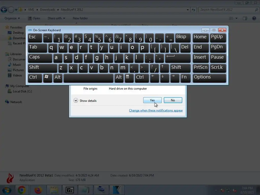The width and height of the screenshot is (260, 195).
Task: Toggle the Fn key on On-Screen Keyboard
Action: pyautogui.click(x=186, y=78)
